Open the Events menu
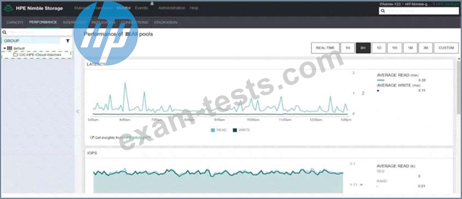Image resolution: width=462 pixels, height=199 pixels. tap(142, 8)
